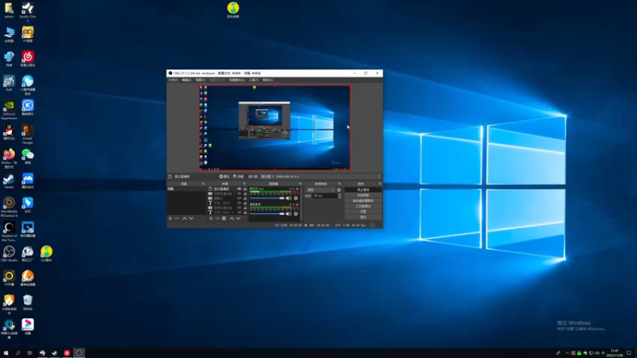Pop out the Audio Mixer dock header icon
The width and height of the screenshot is (637, 358).
pos(300,184)
